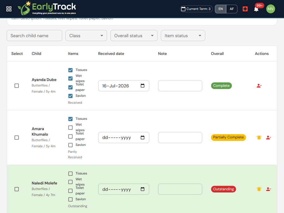Uncheck Savlon for Ayanda Dube
284x213 pixels.
[70, 96]
